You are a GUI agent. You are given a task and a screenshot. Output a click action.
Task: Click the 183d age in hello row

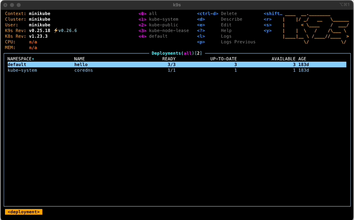[304, 65]
